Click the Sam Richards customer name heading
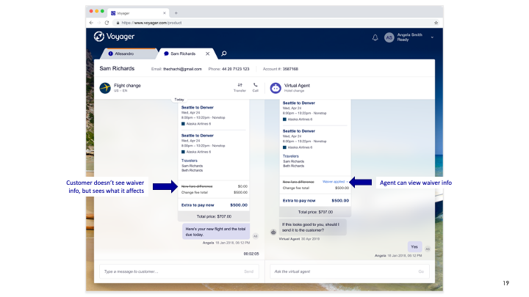The height and width of the screenshot is (297, 529). (117, 68)
